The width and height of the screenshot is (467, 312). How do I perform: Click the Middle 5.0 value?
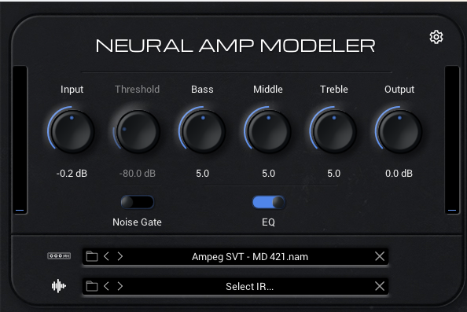pyautogui.click(x=268, y=173)
